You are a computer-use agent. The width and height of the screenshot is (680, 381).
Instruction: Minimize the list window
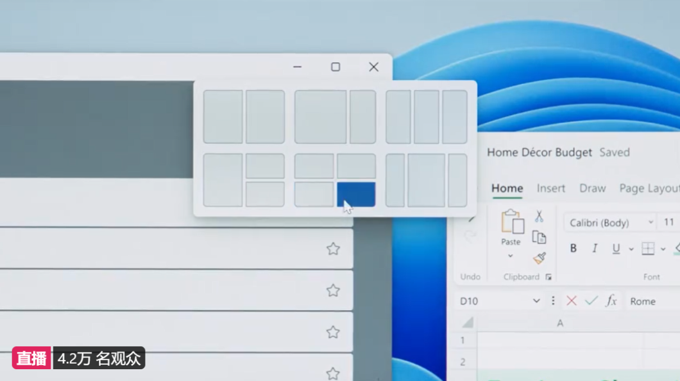(x=297, y=67)
